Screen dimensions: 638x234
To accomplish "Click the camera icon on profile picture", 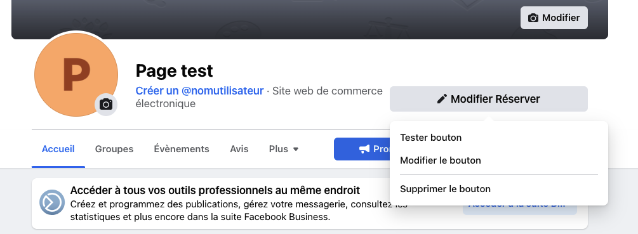I will 106,105.
